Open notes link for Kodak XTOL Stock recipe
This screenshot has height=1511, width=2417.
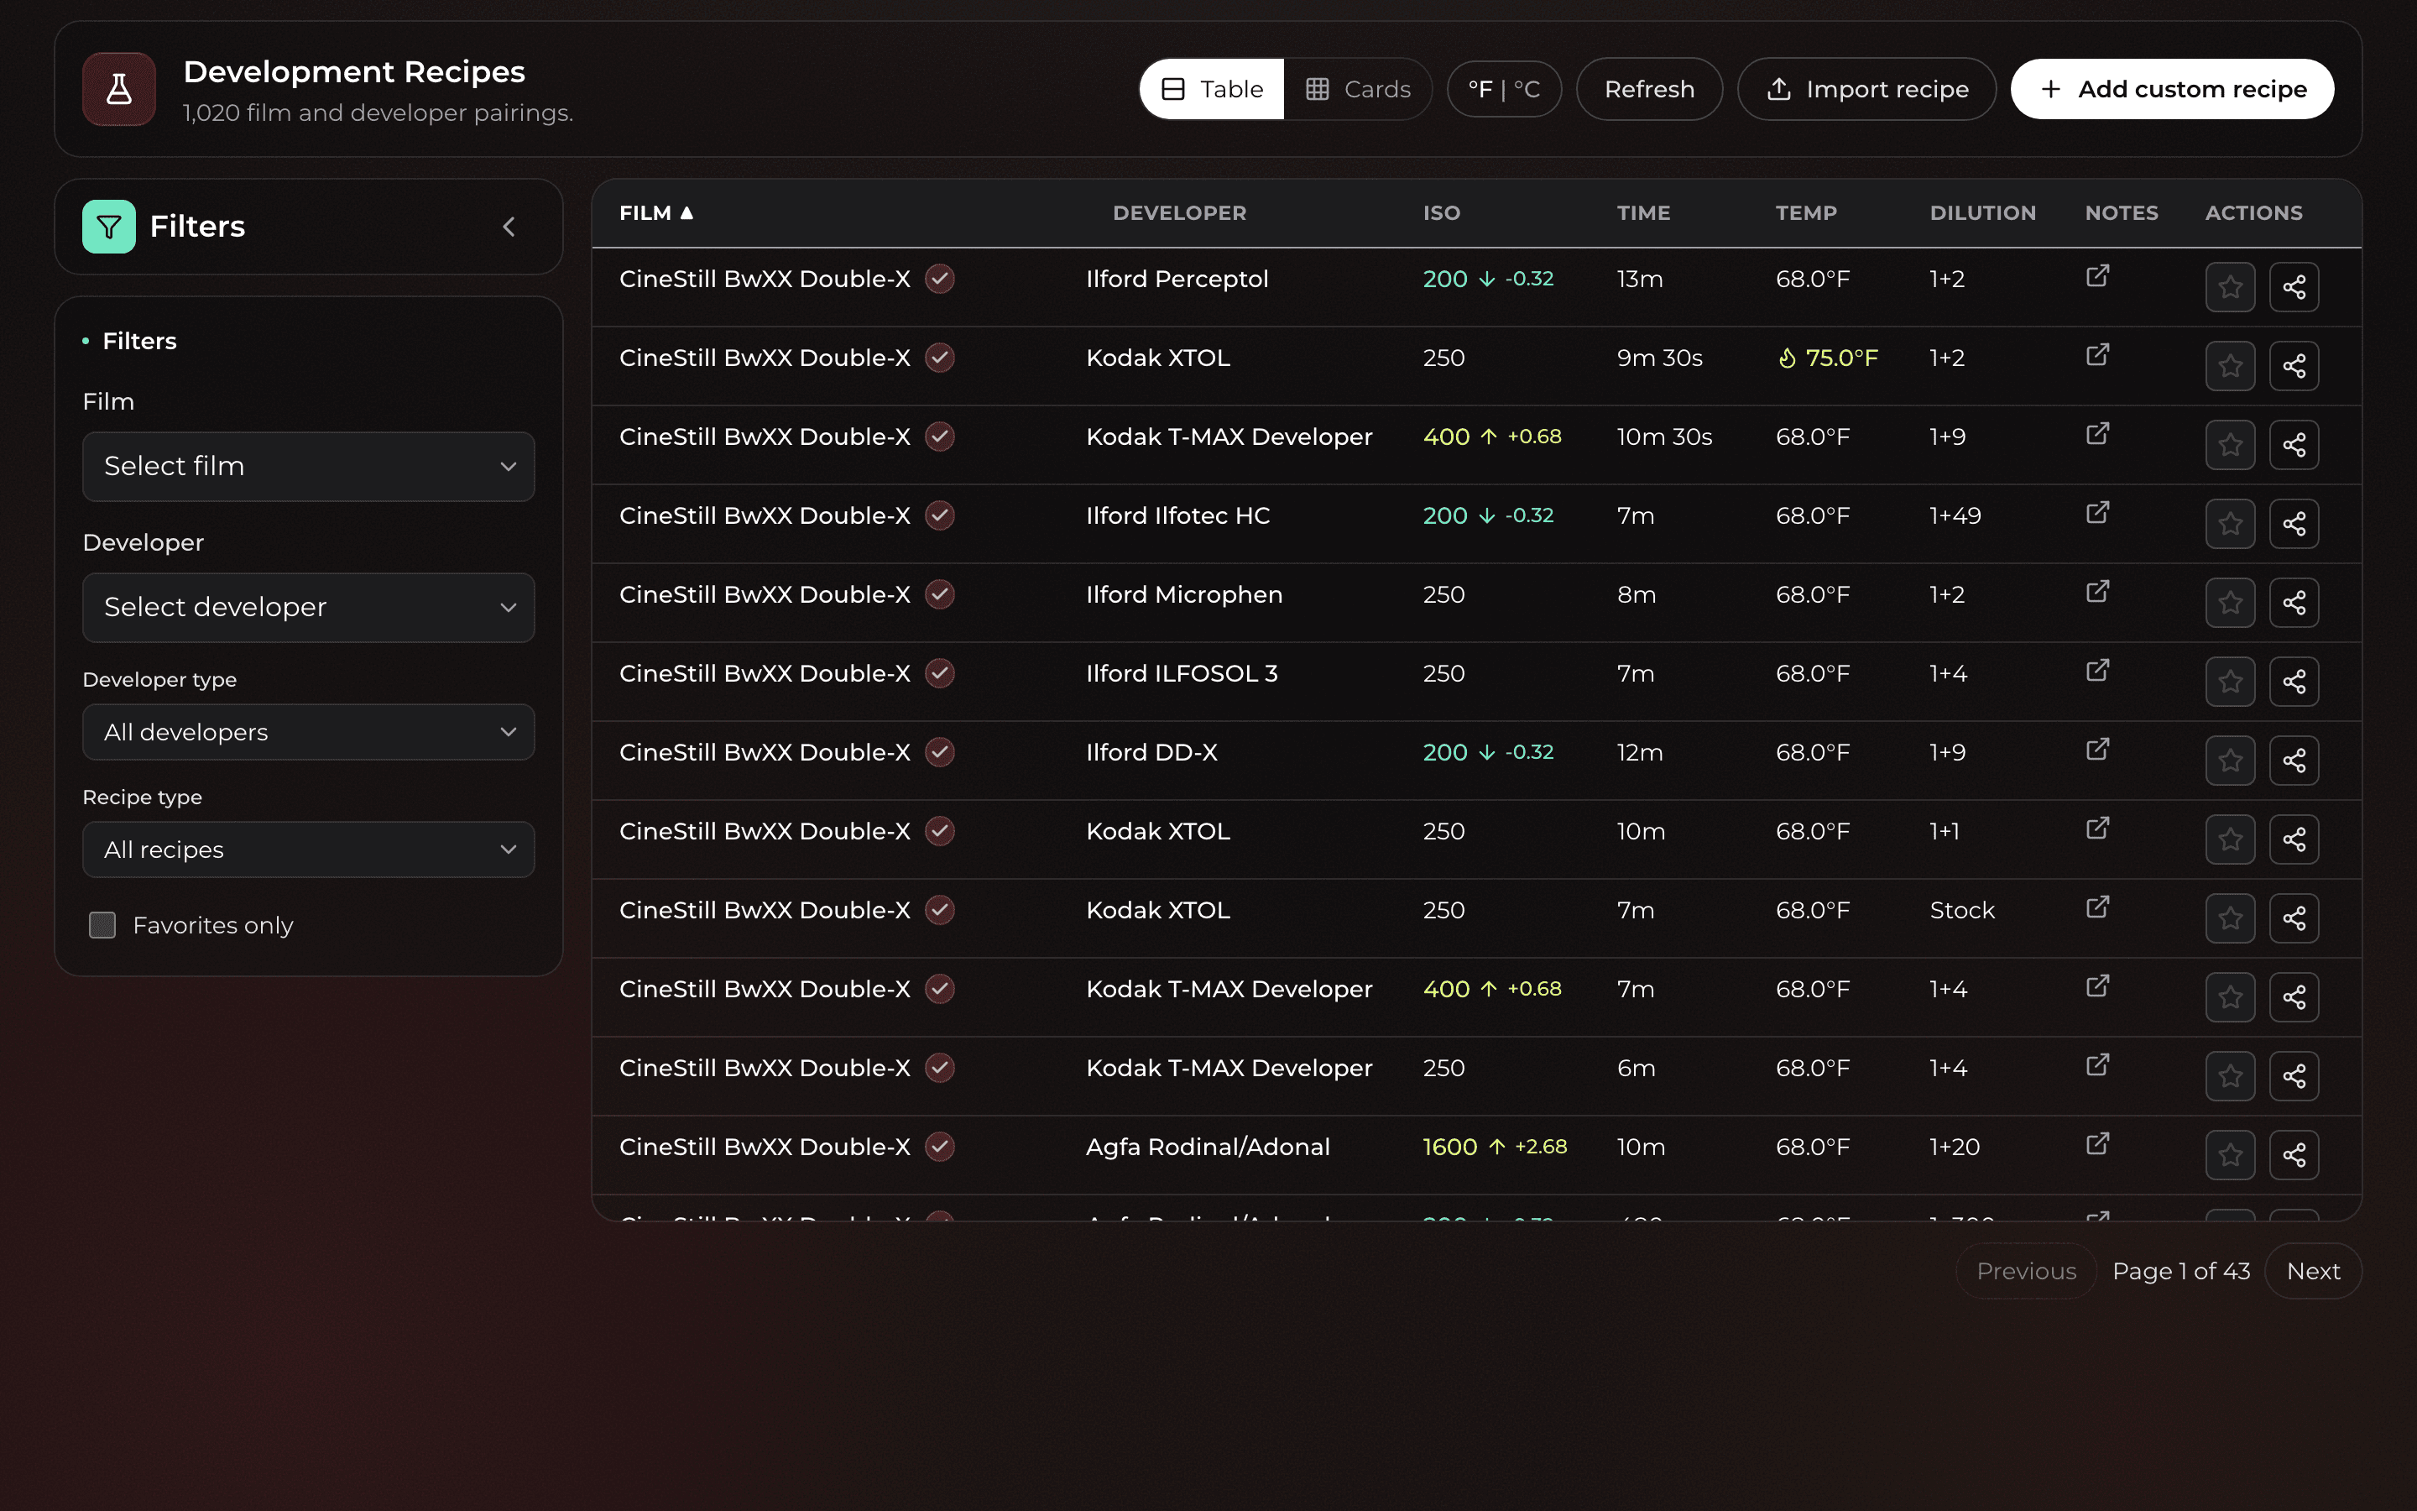pos(2097,907)
